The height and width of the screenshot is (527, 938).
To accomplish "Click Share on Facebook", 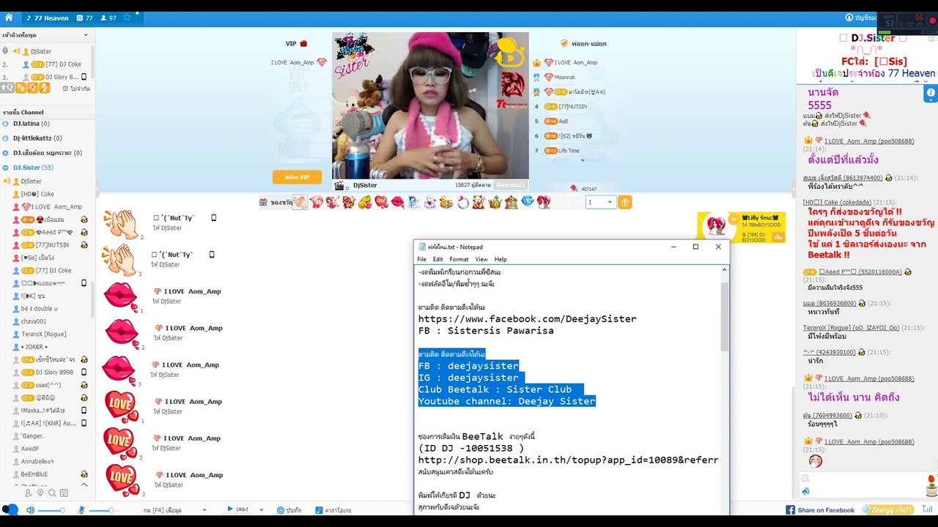I will click(x=820, y=510).
